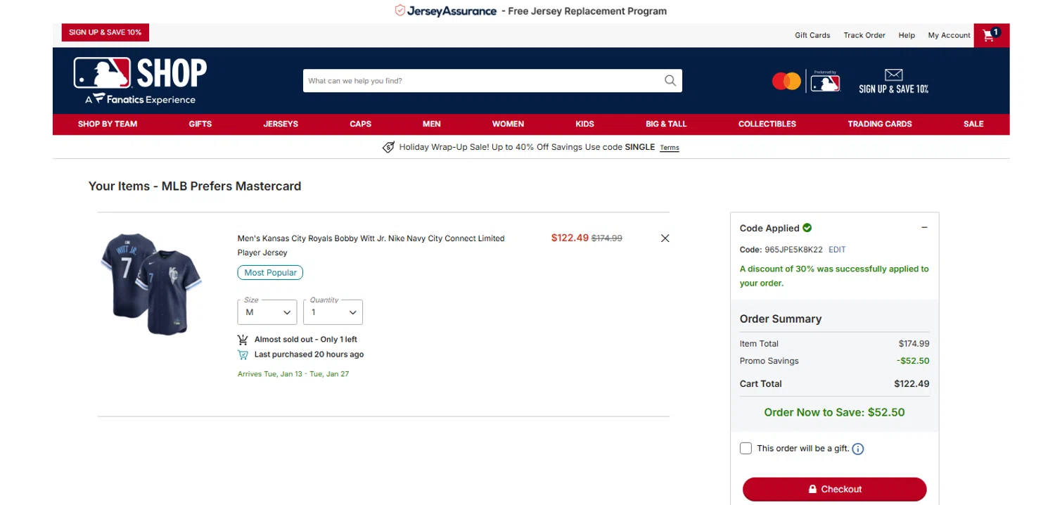
Task: Click the Almost sold out cart icon
Action: 243,339
